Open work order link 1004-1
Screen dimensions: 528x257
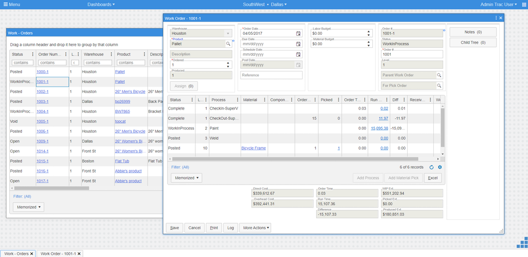42,112
